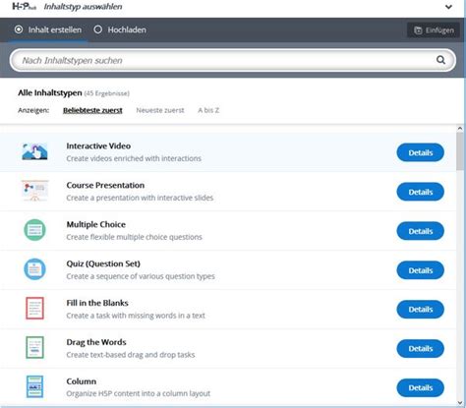
Task: Click the list scrollbar up arrow
Action: (x=460, y=129)
